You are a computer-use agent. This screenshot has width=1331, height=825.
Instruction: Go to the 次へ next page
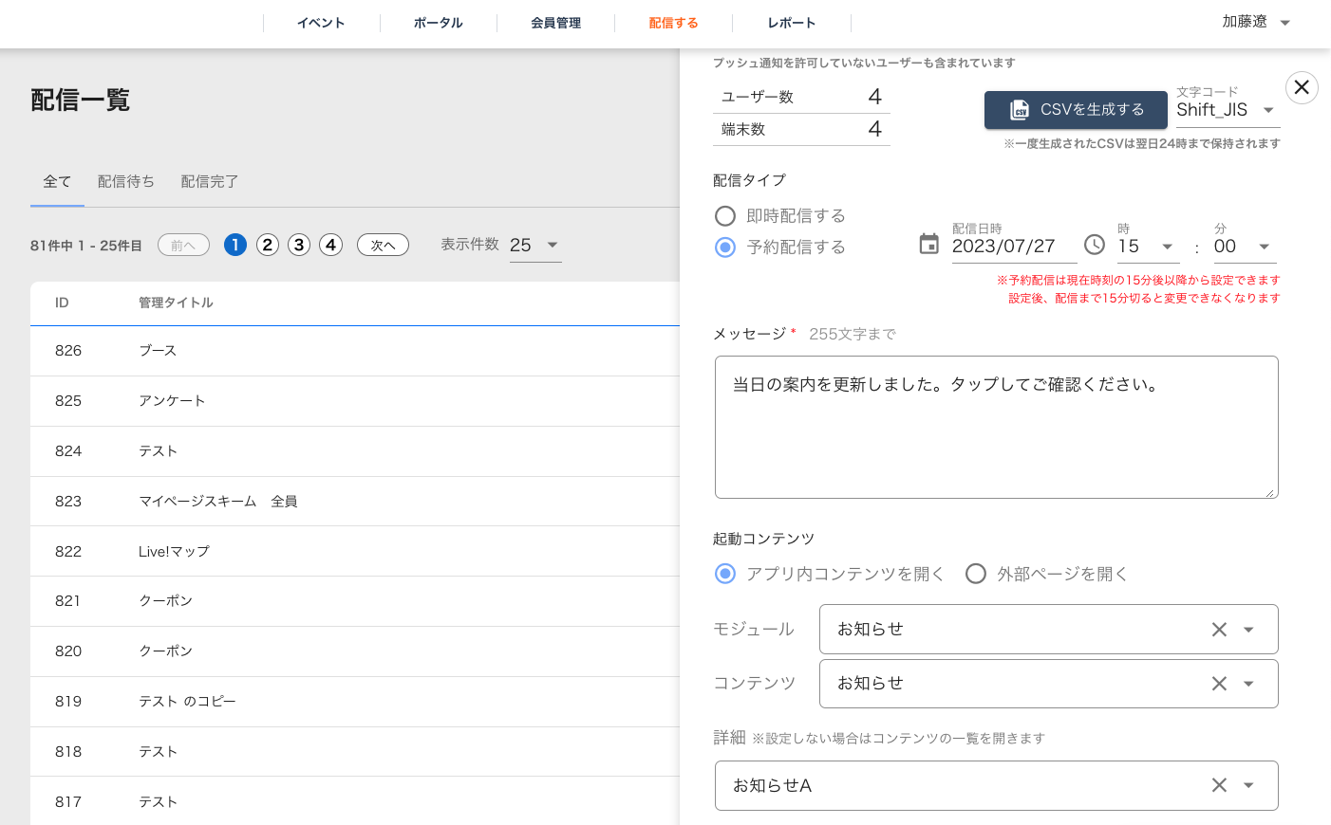[x=383, y=245]
